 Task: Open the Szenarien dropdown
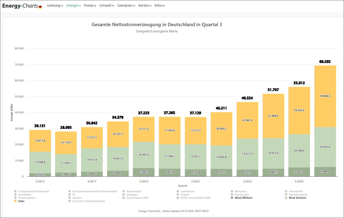coord(126,5)
